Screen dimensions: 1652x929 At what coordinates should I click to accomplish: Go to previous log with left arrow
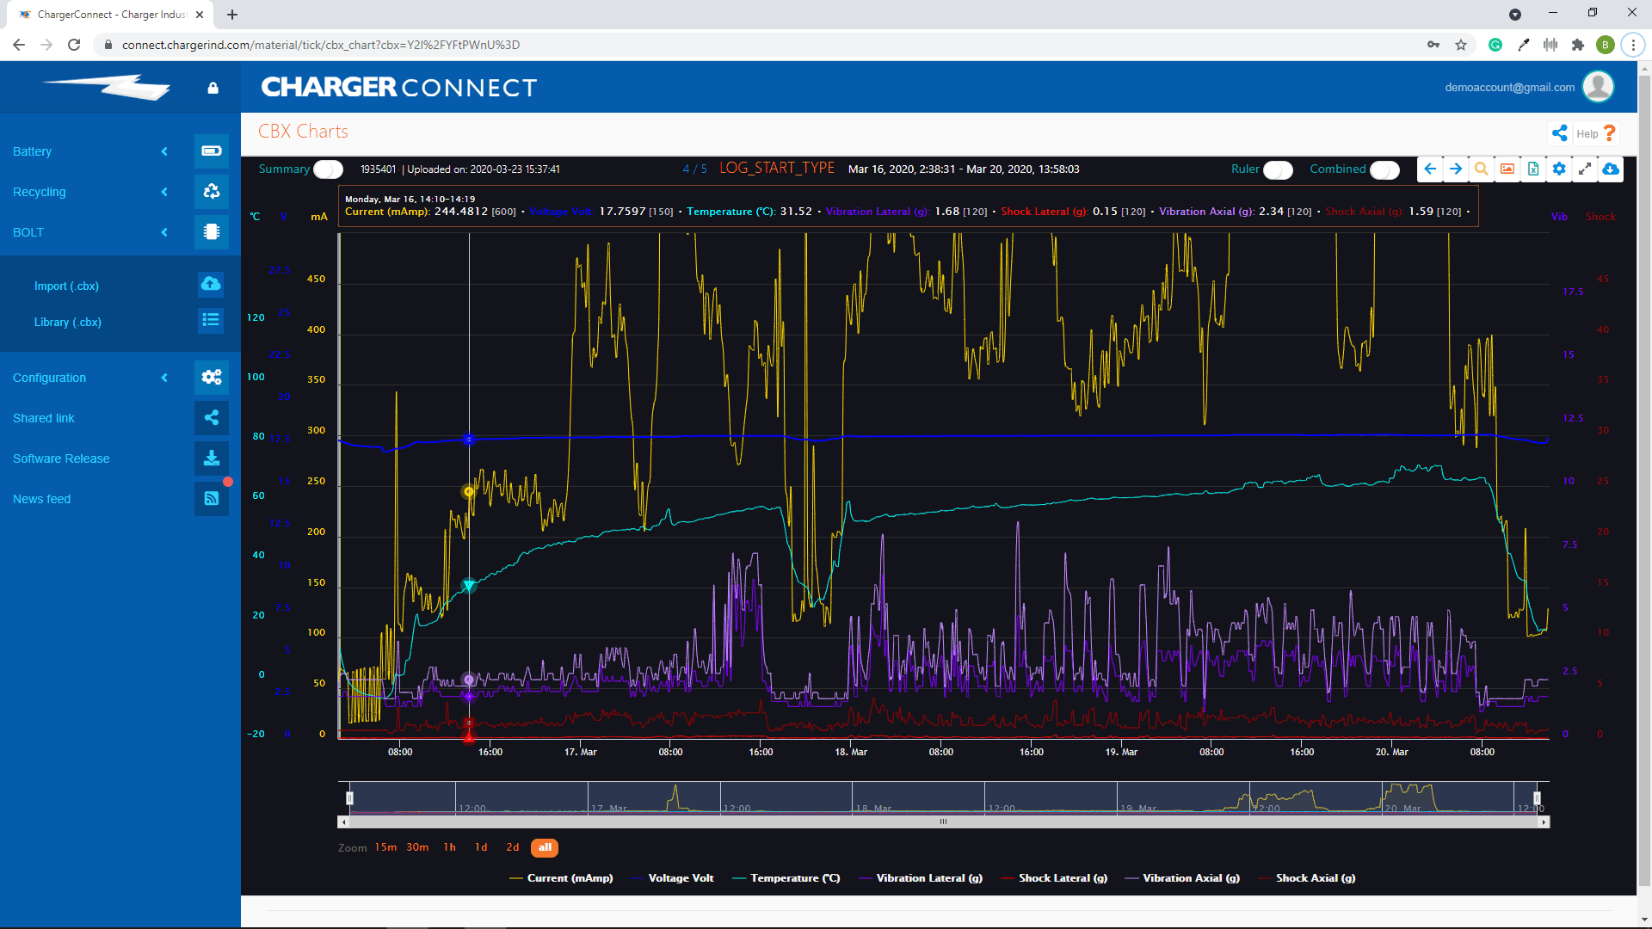[1430, 169]
